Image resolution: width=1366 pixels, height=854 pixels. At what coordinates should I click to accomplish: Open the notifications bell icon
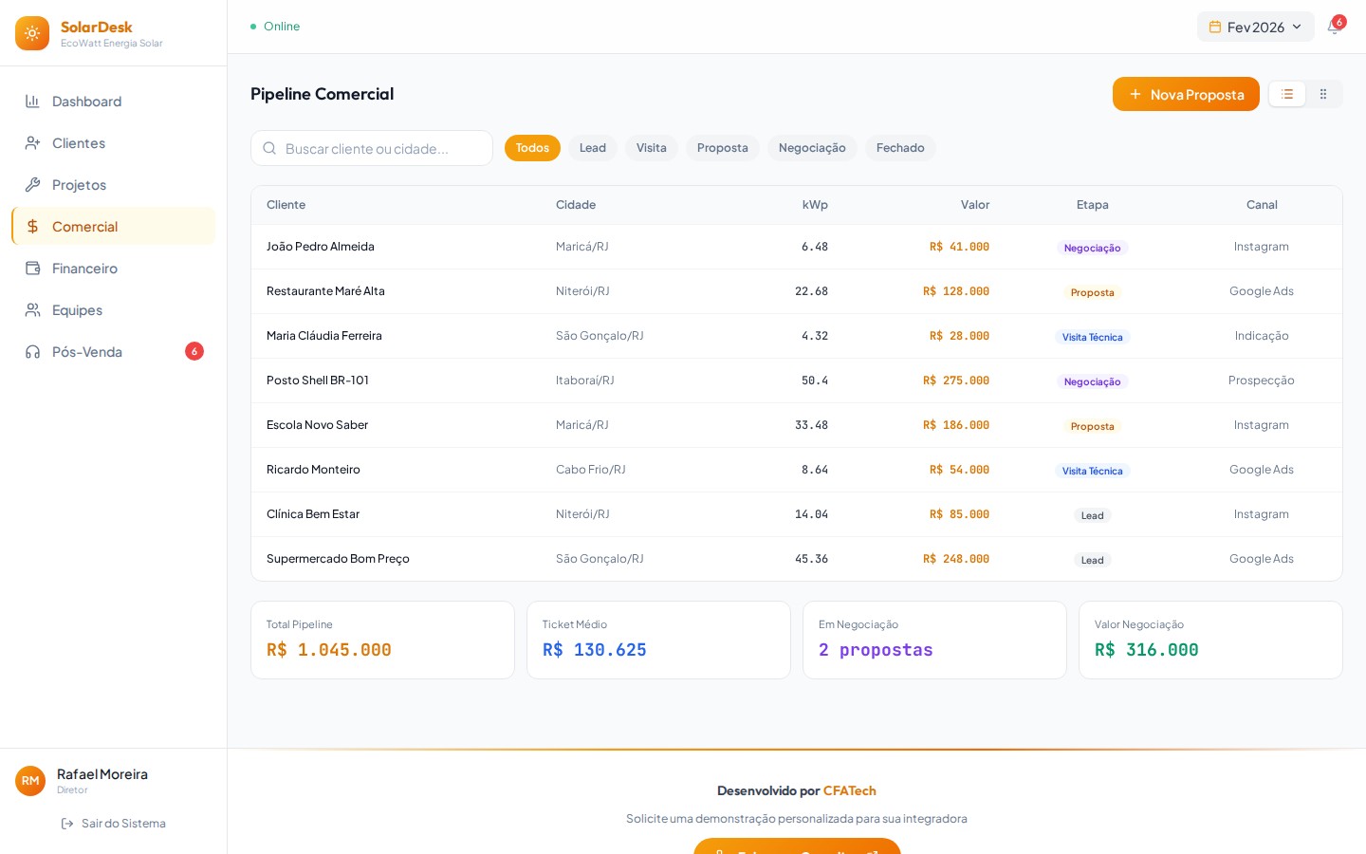(1334, 27)
